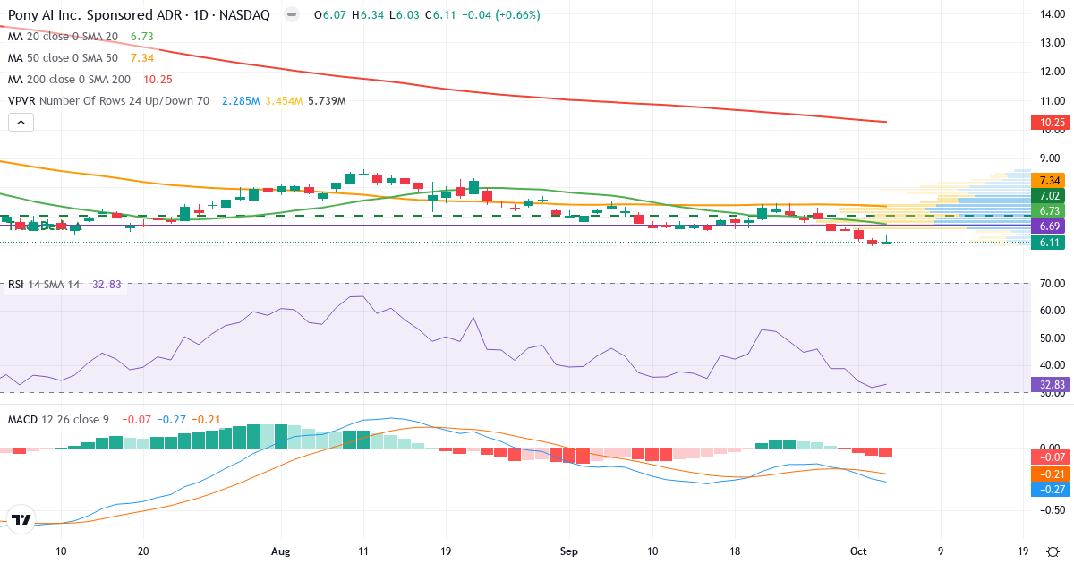
Task: Click the grey market status pill beside NASDAQ
Action: 290,15
